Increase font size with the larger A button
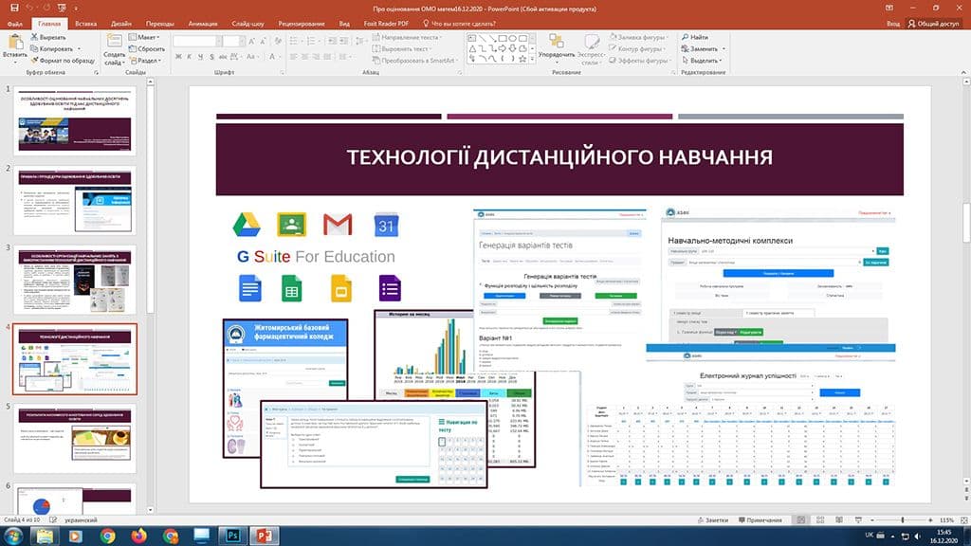This screenshot has height=546, width=971. pyautogui.click(x=251, y=41)
